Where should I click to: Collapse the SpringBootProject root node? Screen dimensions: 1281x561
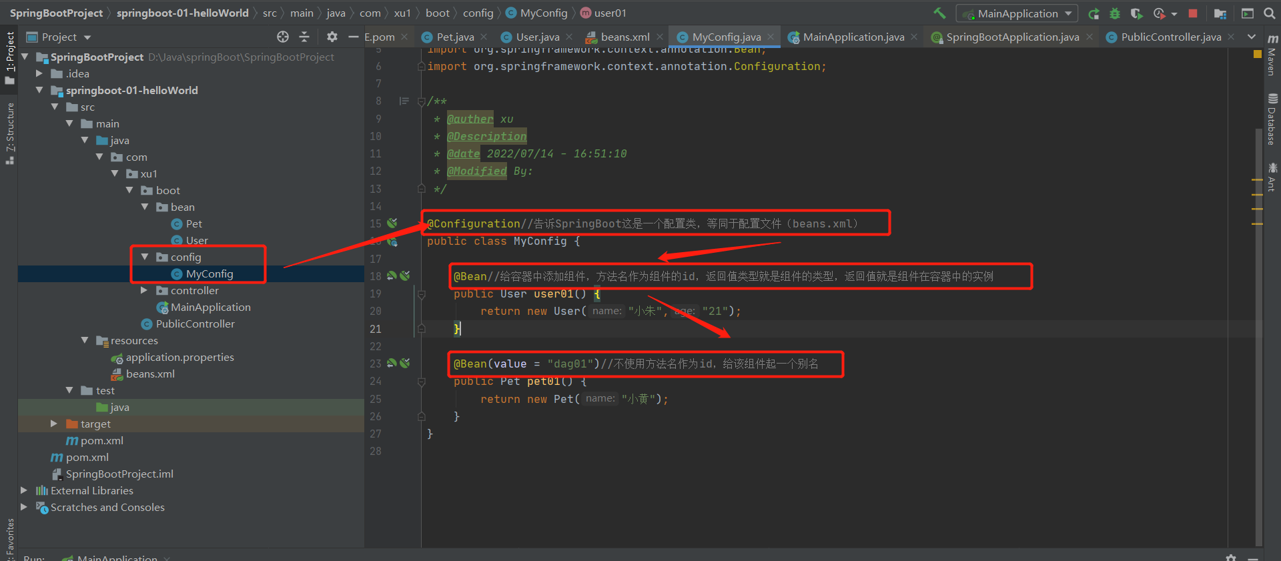click(25, 57)
